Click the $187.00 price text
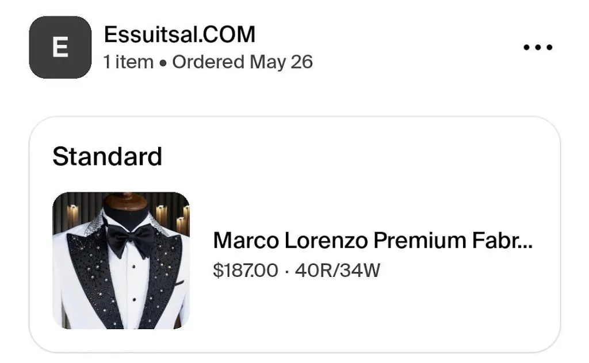 (x=245, y=270)
